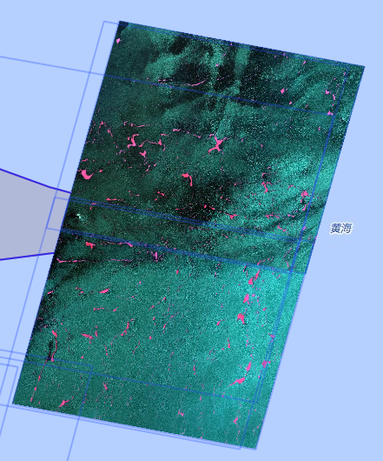Select the small pink triangle near top-left corner
Screen dimensions: 383x461
tap(118, 41)
